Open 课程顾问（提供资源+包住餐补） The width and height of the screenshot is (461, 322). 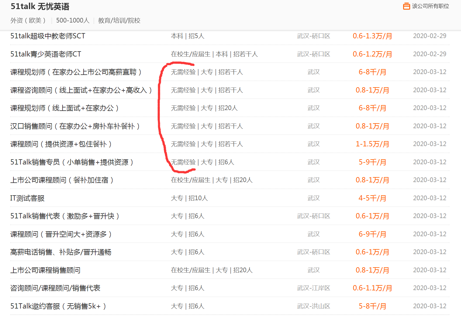[x=62, y=144]
